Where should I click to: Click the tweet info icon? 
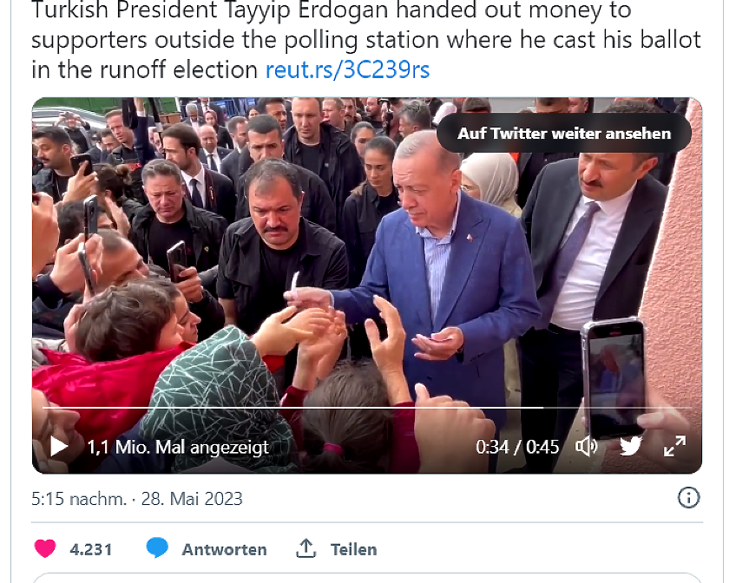pyautogui.click(x=688, y=498)
